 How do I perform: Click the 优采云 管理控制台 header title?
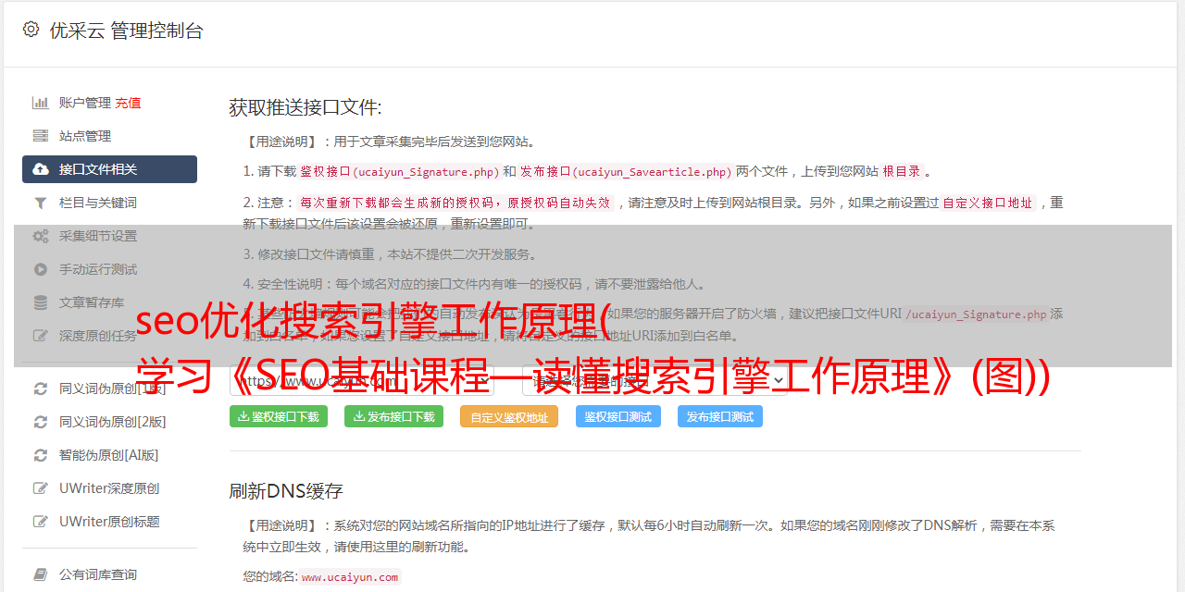[126, 31]
